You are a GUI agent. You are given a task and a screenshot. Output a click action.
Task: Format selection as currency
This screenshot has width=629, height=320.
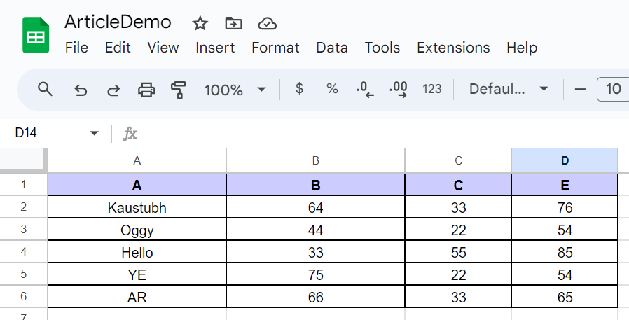[x=299, y=88]
